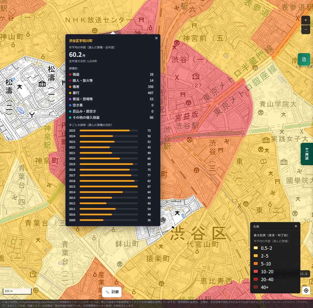Click the 渋谷区 large map label
The width and height of the screenshot is (313, 308).
(x=198, y=233)
